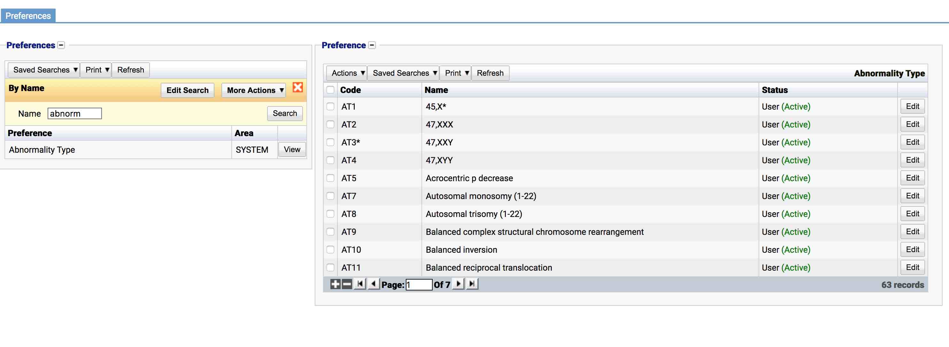Screen dimensions: 949x347
Task: Select all rows using the header checkbox
Action: click(x=330, y=89)
